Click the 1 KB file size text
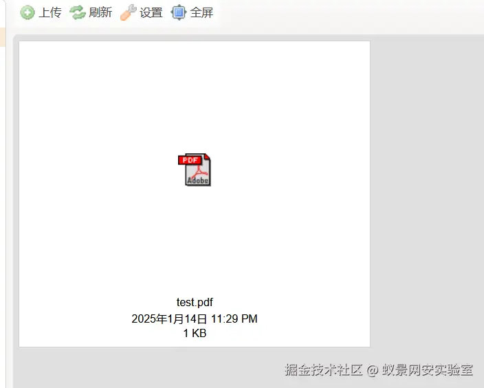This screenshot has height=388, width=484. coord(195,333)
